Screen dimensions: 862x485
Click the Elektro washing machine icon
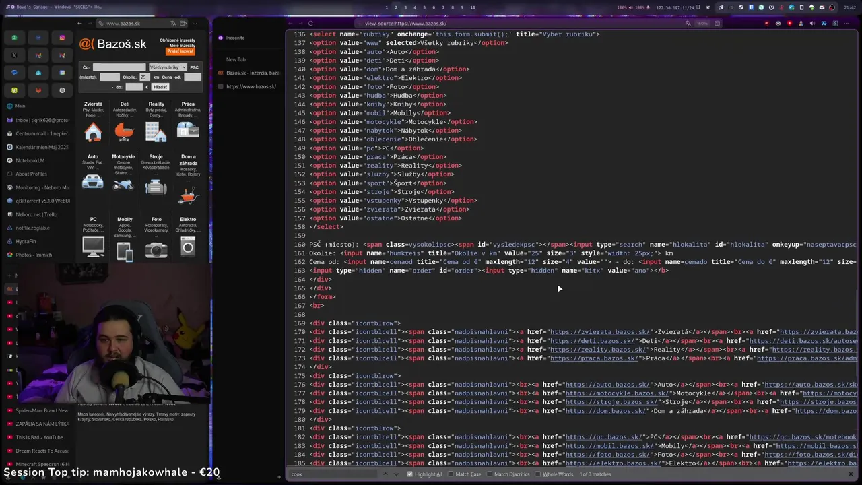[x=188, y=247]
